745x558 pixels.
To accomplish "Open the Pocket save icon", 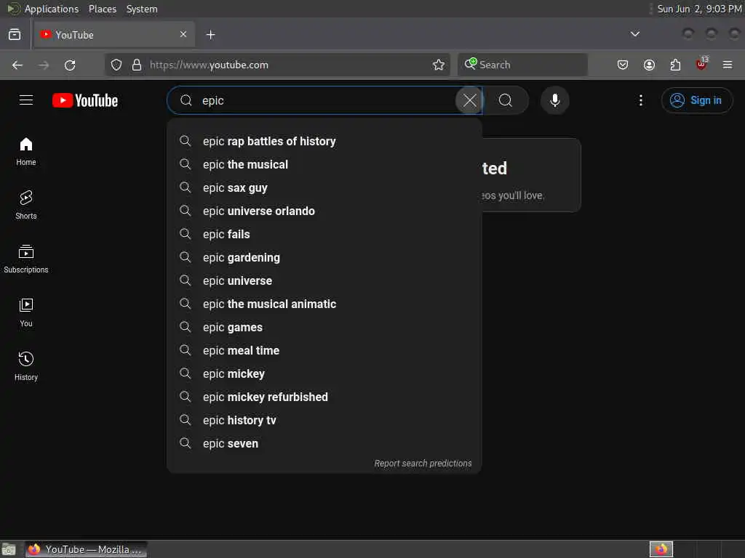I will pos(623,65).
